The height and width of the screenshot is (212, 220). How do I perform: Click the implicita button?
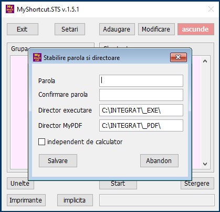75,200
